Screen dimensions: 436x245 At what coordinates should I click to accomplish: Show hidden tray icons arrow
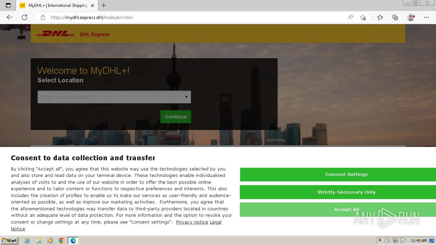pos(380,241)
